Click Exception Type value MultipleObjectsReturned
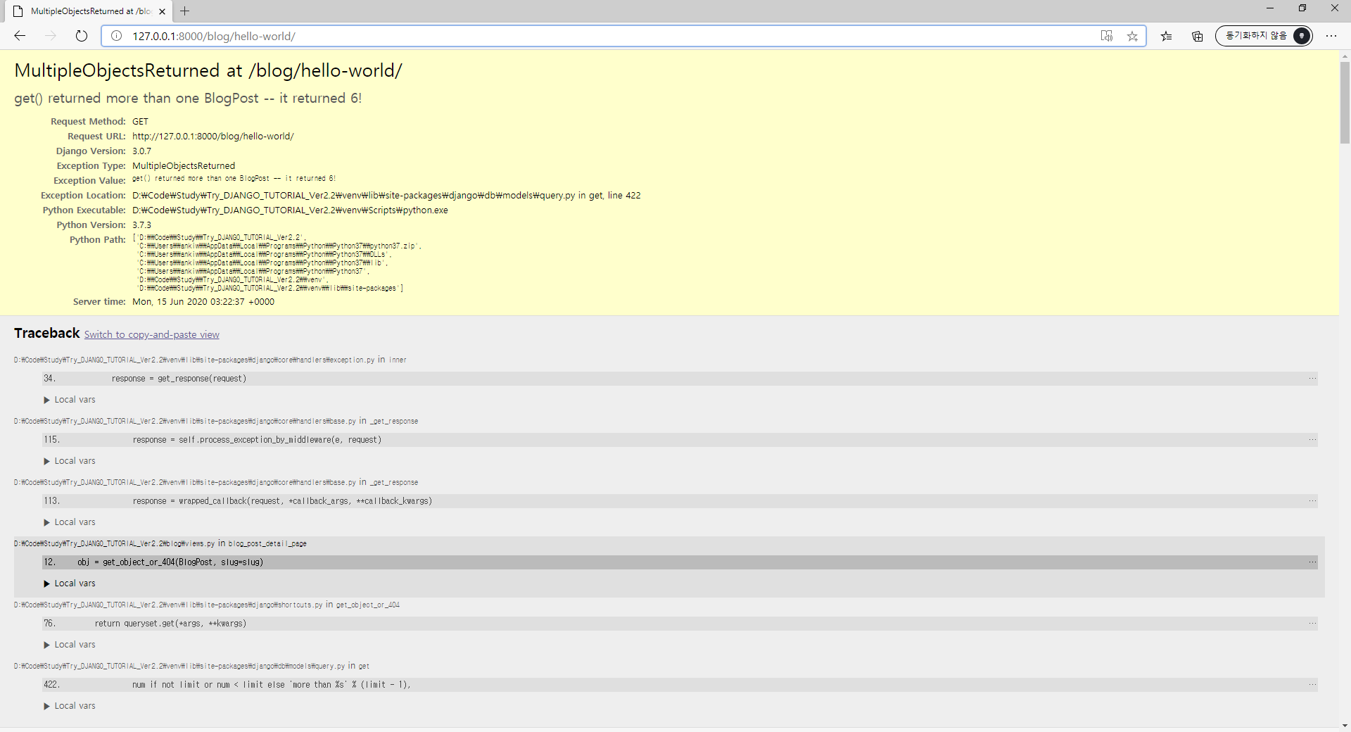This screenshot has height=732, width=1351. (184, 166)
